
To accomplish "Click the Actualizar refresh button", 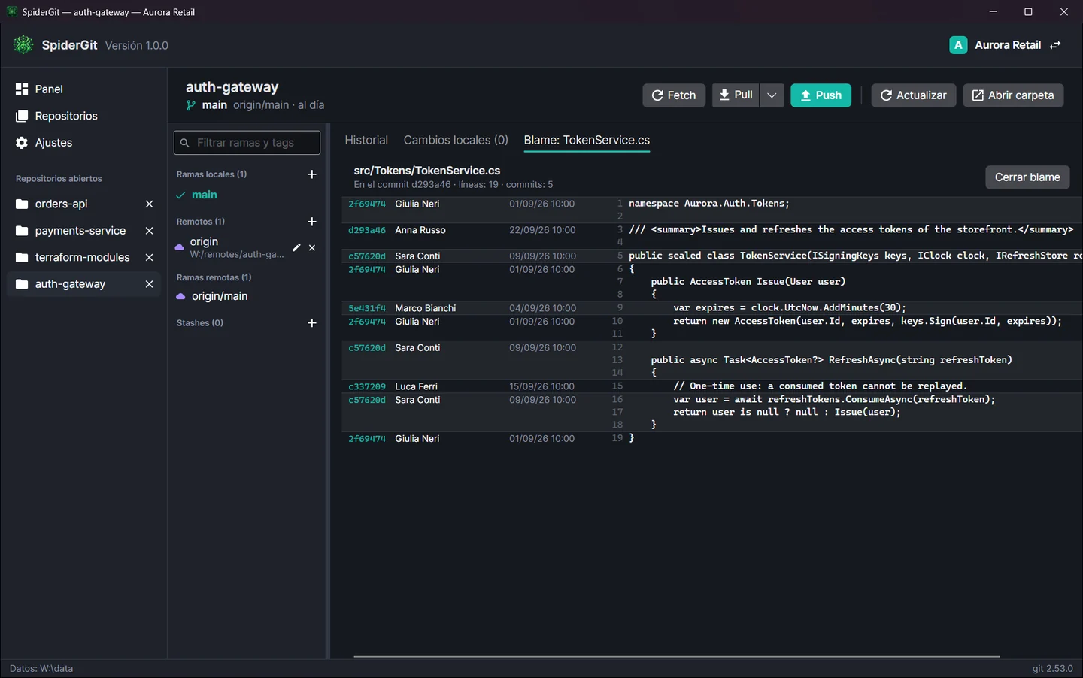I will point(914,95).
